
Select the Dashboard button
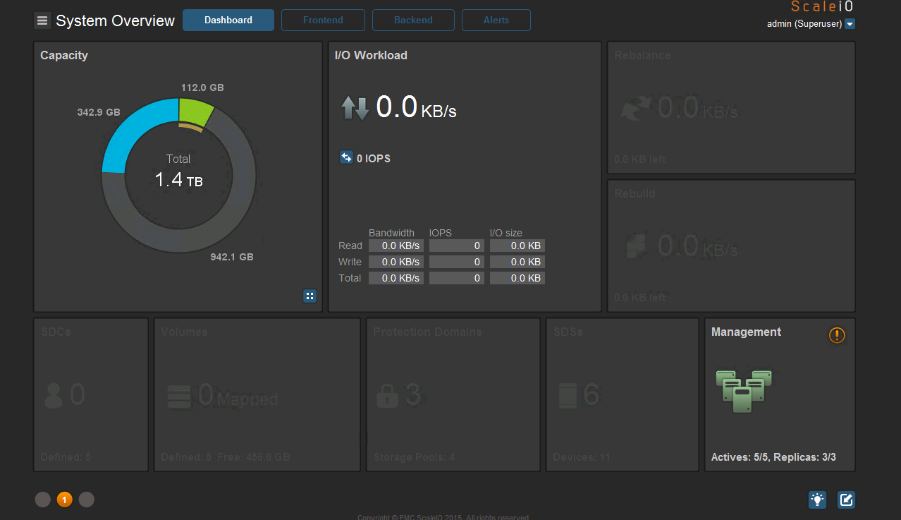pos(228,20)
